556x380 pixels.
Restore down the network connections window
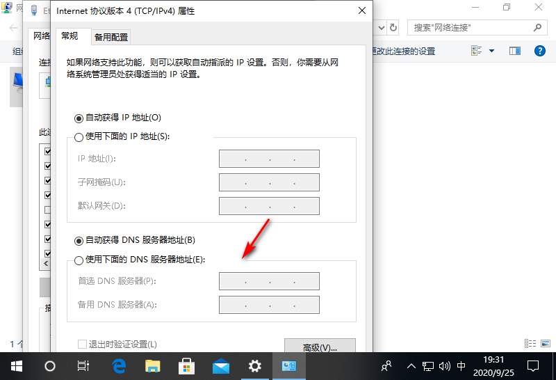tap(507, 7)
